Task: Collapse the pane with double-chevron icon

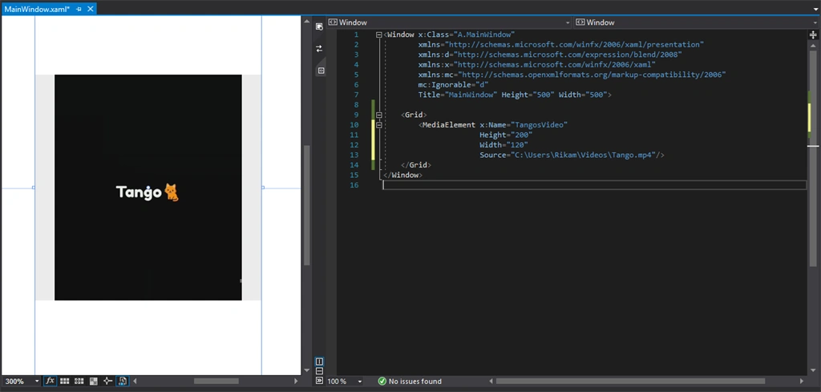Action: point(319,381)
